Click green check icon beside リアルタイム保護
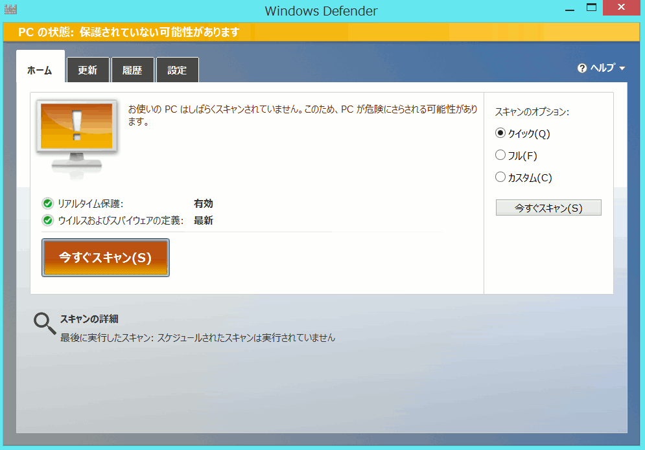Image resolution: width=645 pixels, height=450 pixels. pos(47,204)
